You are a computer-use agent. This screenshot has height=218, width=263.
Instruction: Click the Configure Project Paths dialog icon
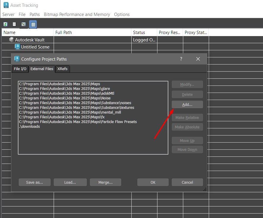tap(17, 59)
